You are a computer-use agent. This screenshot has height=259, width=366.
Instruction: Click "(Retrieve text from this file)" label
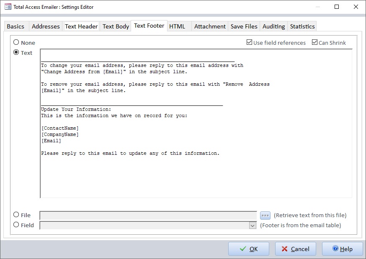[310, 215]
